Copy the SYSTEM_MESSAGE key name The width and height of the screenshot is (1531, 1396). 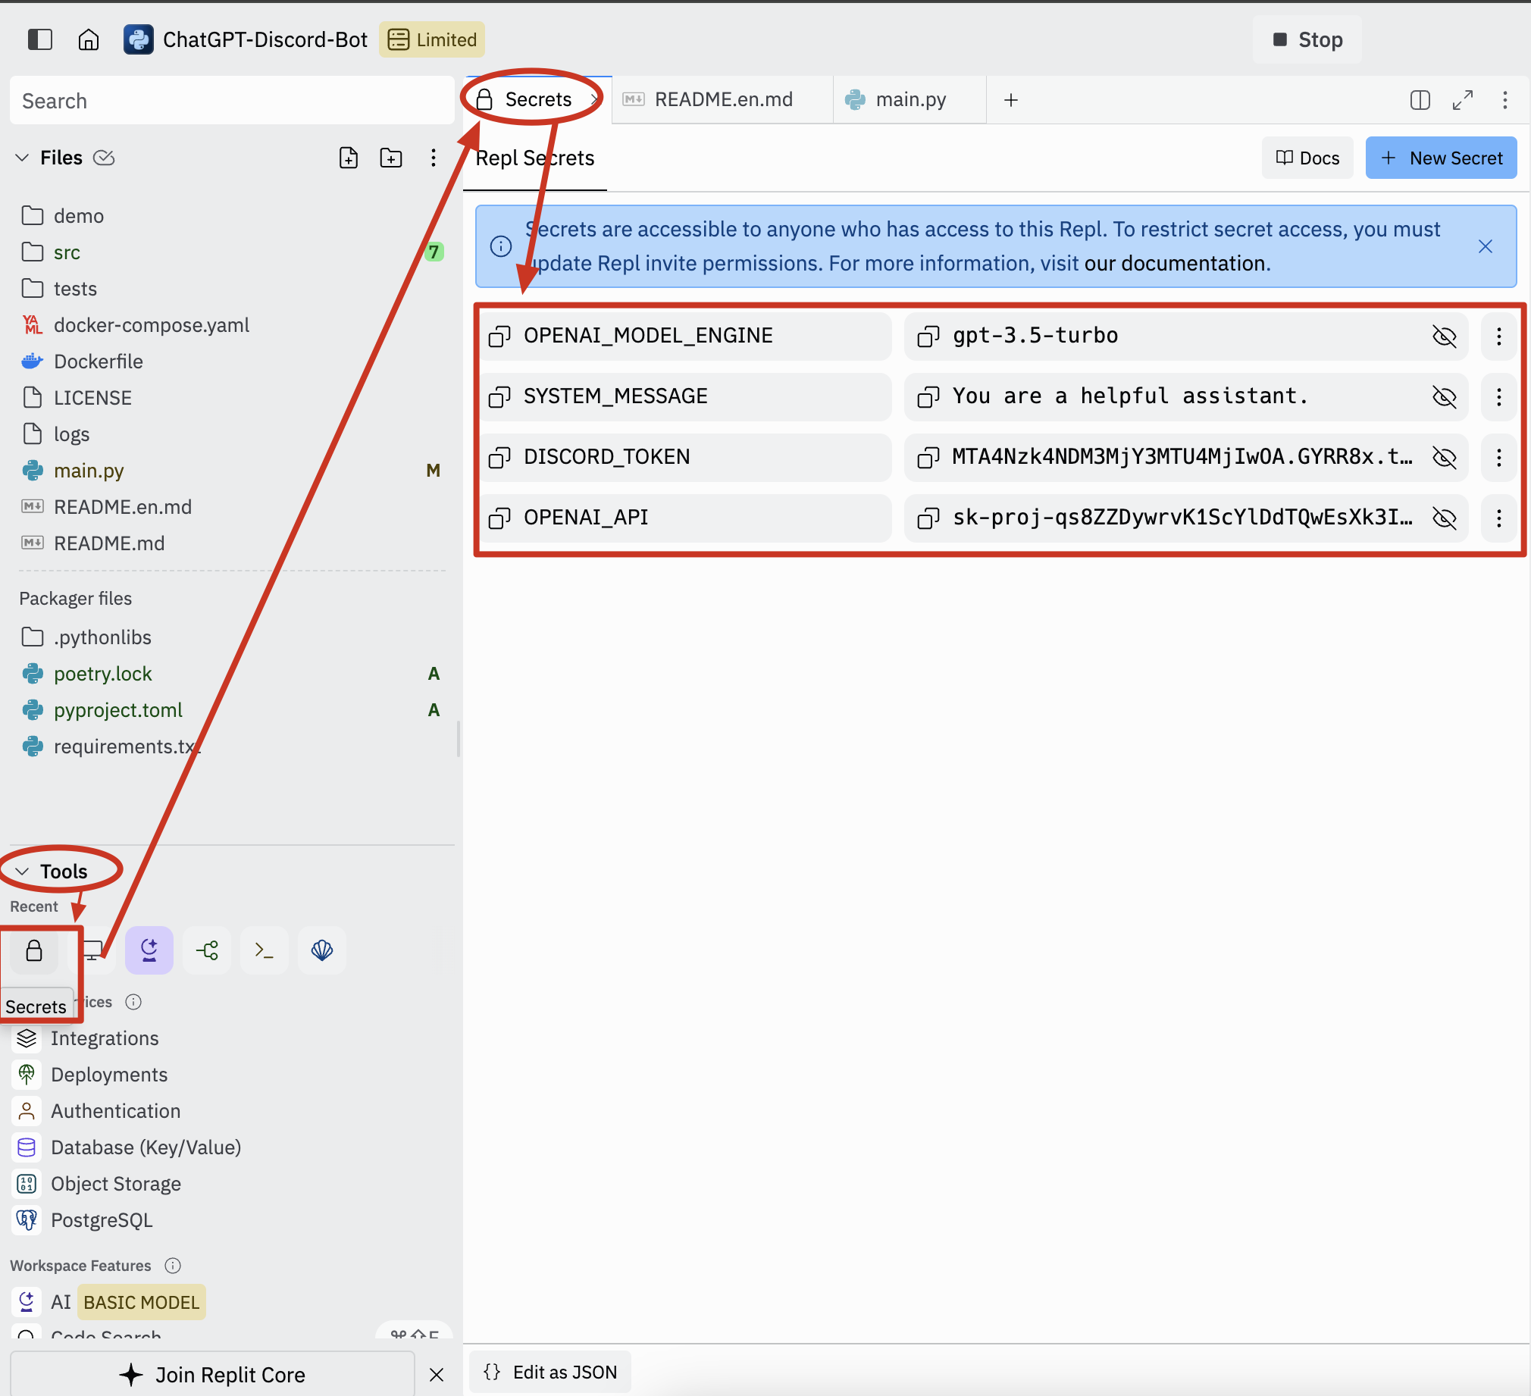coord(499,396)
